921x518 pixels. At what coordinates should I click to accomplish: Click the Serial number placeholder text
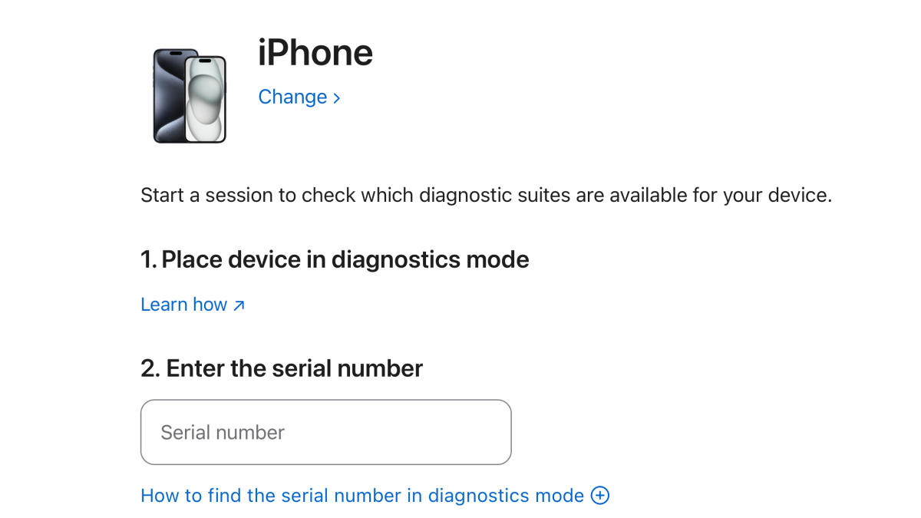pos(223,432)
